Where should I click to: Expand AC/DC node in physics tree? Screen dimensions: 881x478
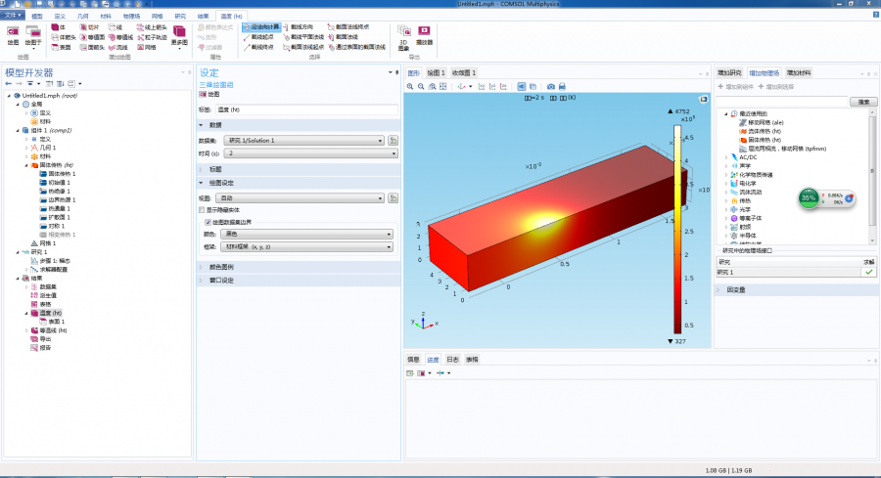[726, 157]
